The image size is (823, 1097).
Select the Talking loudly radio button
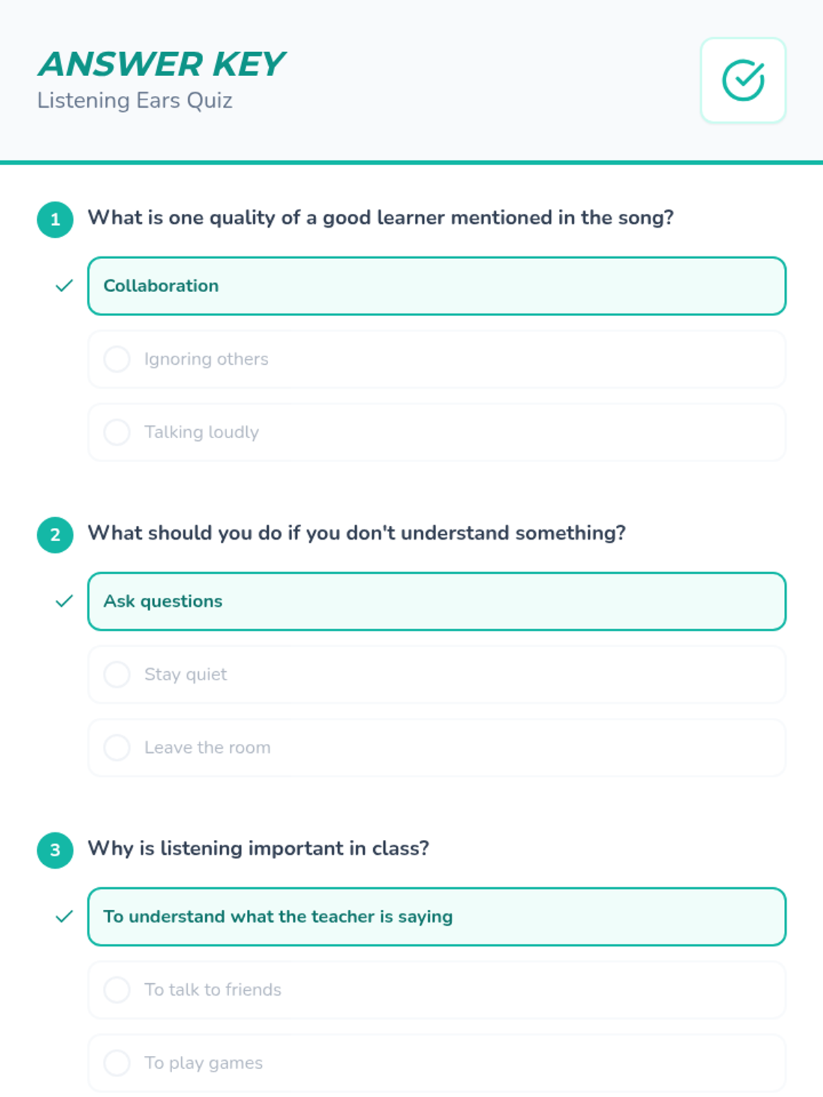117,432
